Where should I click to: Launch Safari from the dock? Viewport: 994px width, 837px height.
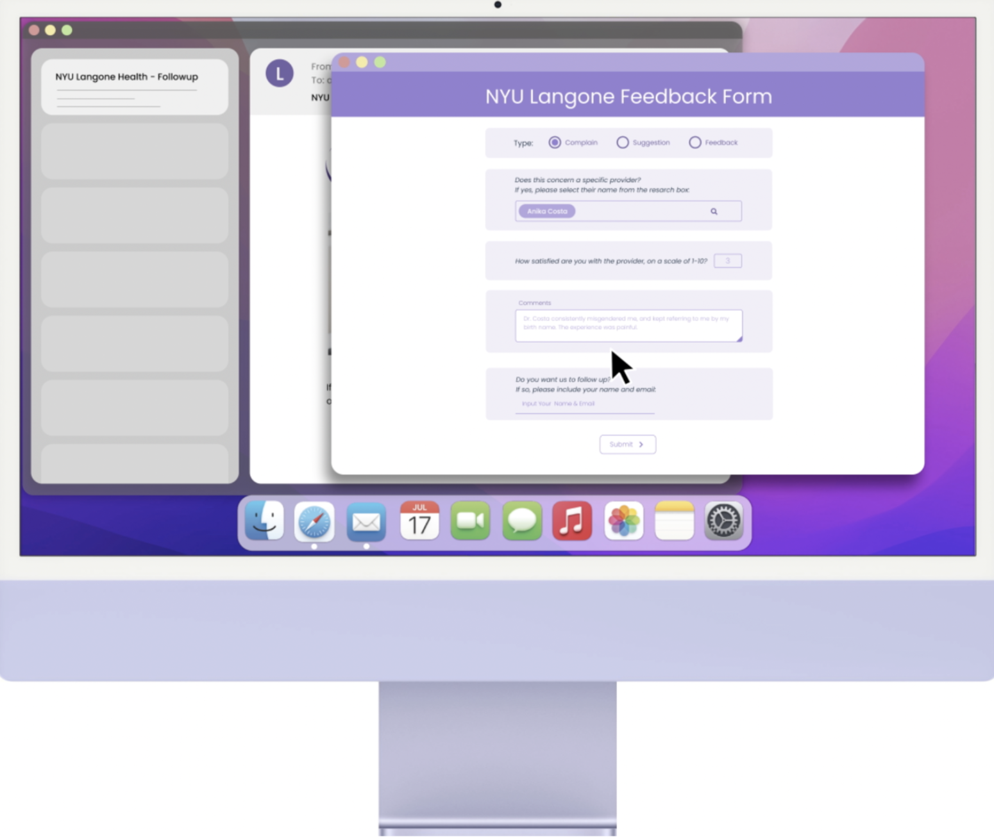(x=314, y=521)
